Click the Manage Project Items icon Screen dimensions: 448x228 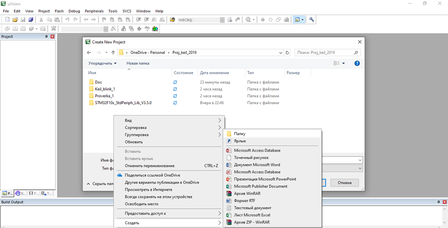124,28
